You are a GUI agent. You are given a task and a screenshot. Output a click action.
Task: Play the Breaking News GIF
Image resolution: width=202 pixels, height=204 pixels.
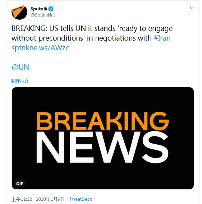pyautogui.click(x=103, y=138)
